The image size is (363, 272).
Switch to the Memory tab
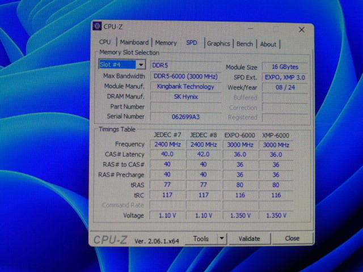pyautogui.click(x=166, y=43)
